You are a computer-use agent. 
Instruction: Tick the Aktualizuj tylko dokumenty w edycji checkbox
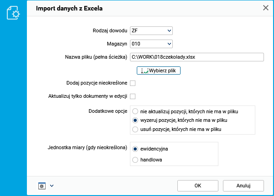(133, 96)
